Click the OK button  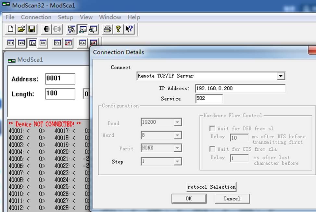point(189,198)
